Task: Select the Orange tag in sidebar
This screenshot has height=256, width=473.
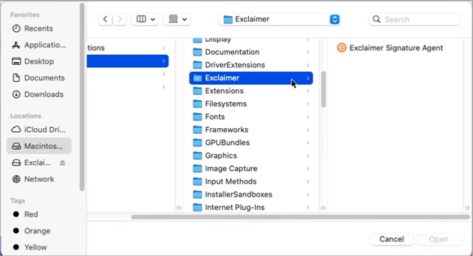Action: (x=37, y=231)
